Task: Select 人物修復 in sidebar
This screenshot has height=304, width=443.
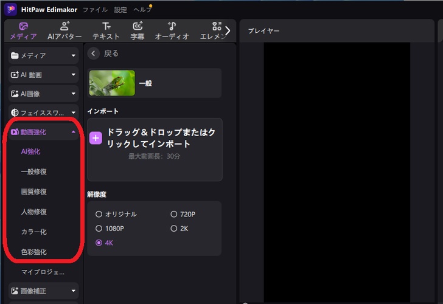Action: 34,212
